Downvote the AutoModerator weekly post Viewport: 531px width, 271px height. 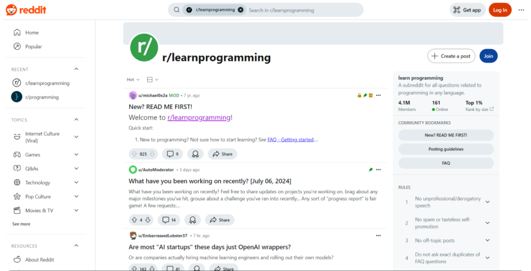tap(148, 220)
